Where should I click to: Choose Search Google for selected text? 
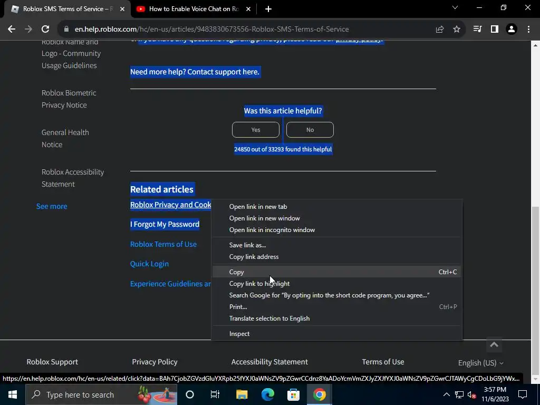tap(336, 295)
